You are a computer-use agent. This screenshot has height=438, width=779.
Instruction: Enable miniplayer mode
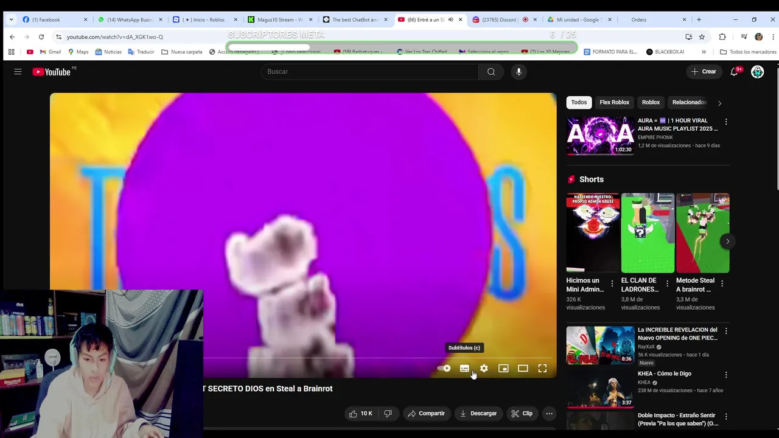coord(503,368)
